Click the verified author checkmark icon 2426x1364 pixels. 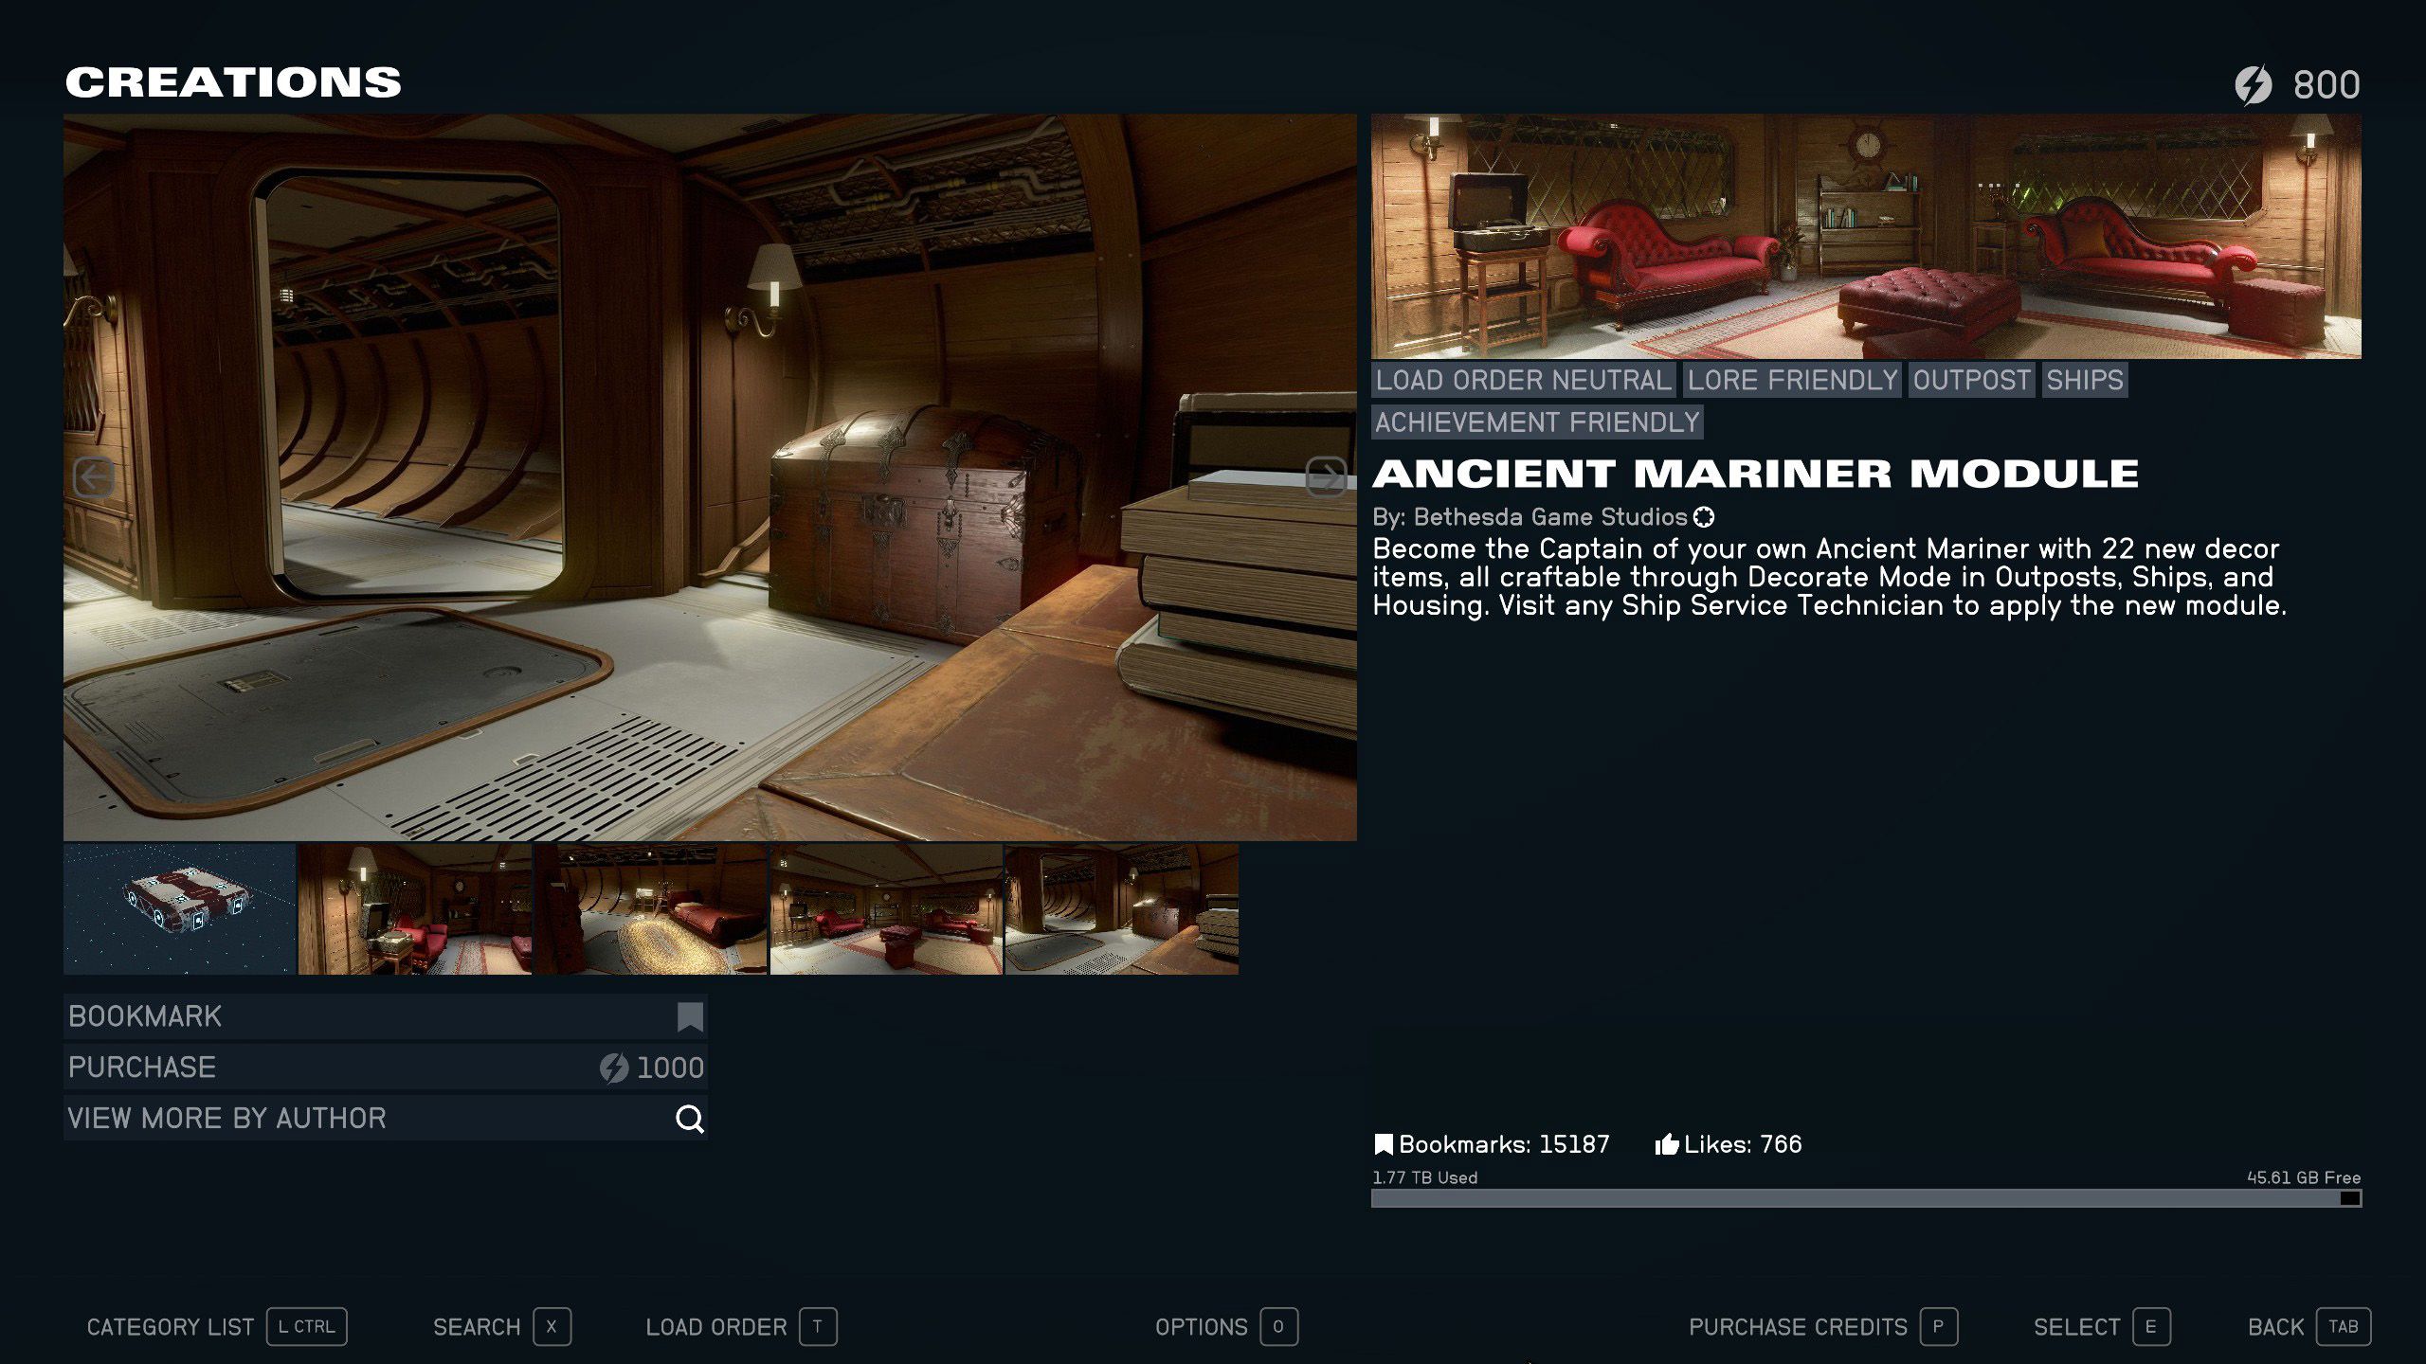(x=1703, y=516)
